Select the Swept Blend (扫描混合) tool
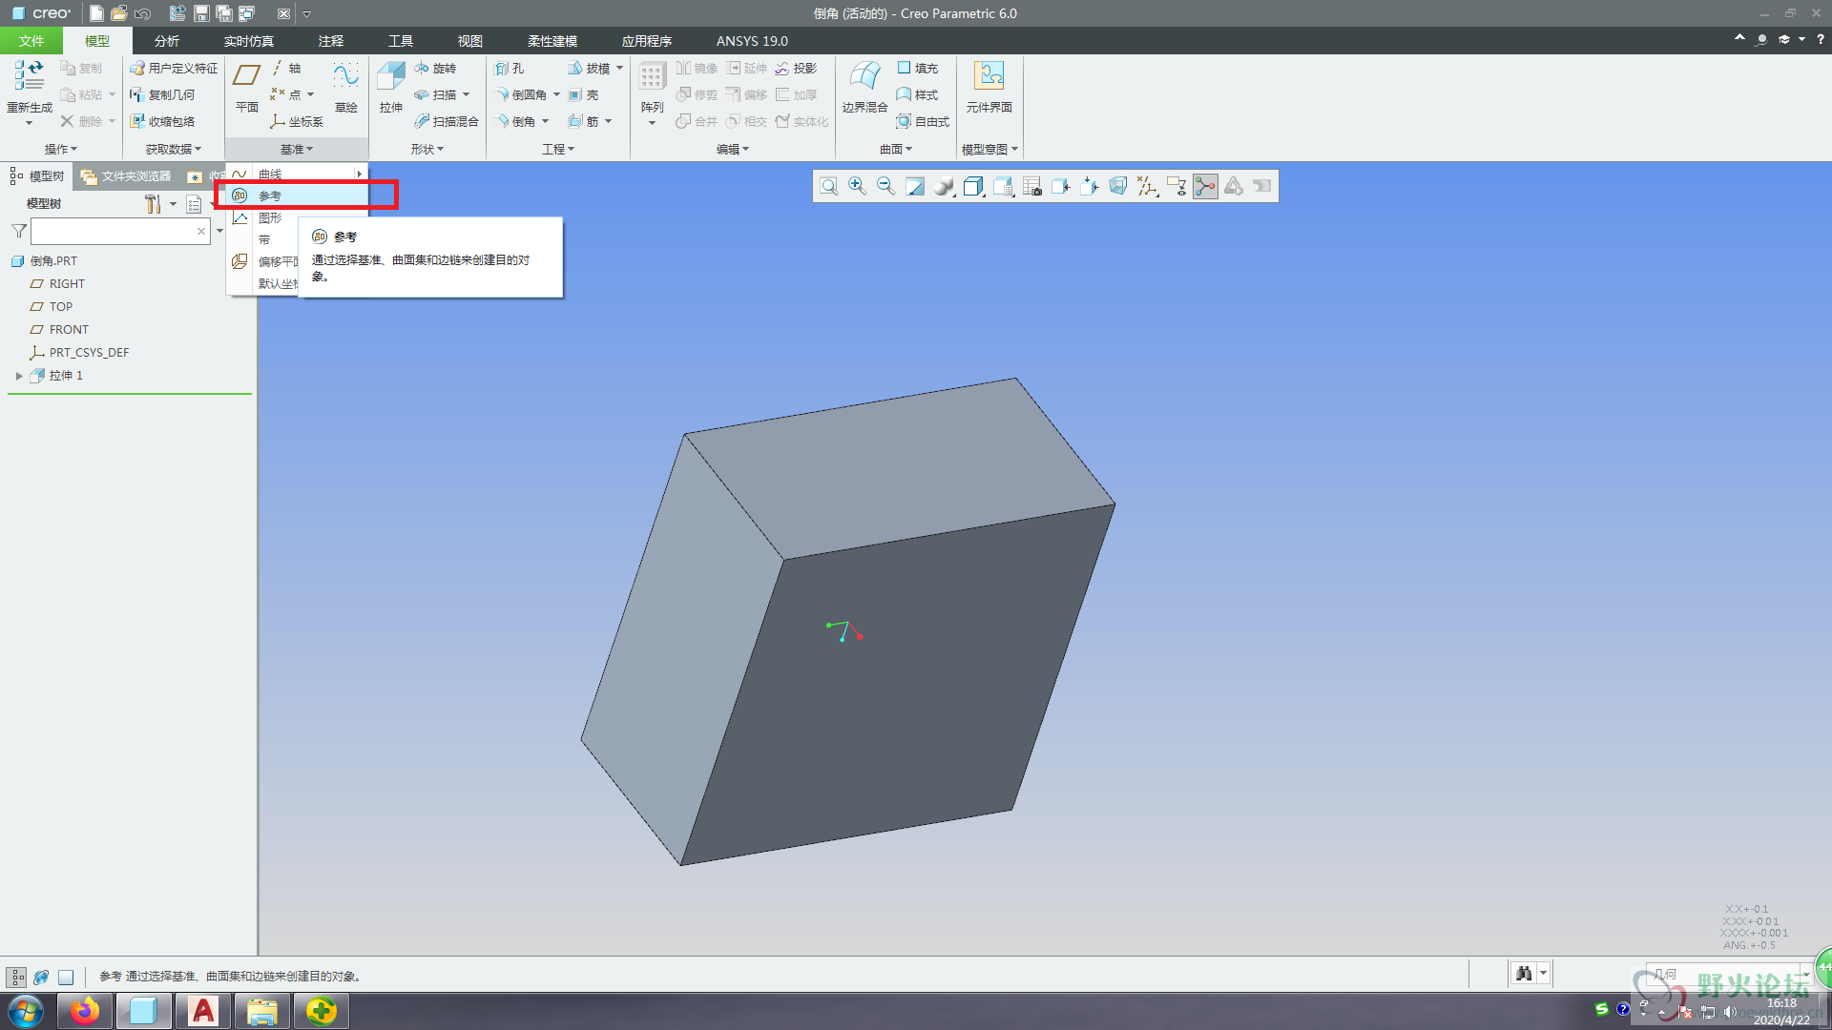This screenshot has width=1832, height=1030. [x=447, y=121]
